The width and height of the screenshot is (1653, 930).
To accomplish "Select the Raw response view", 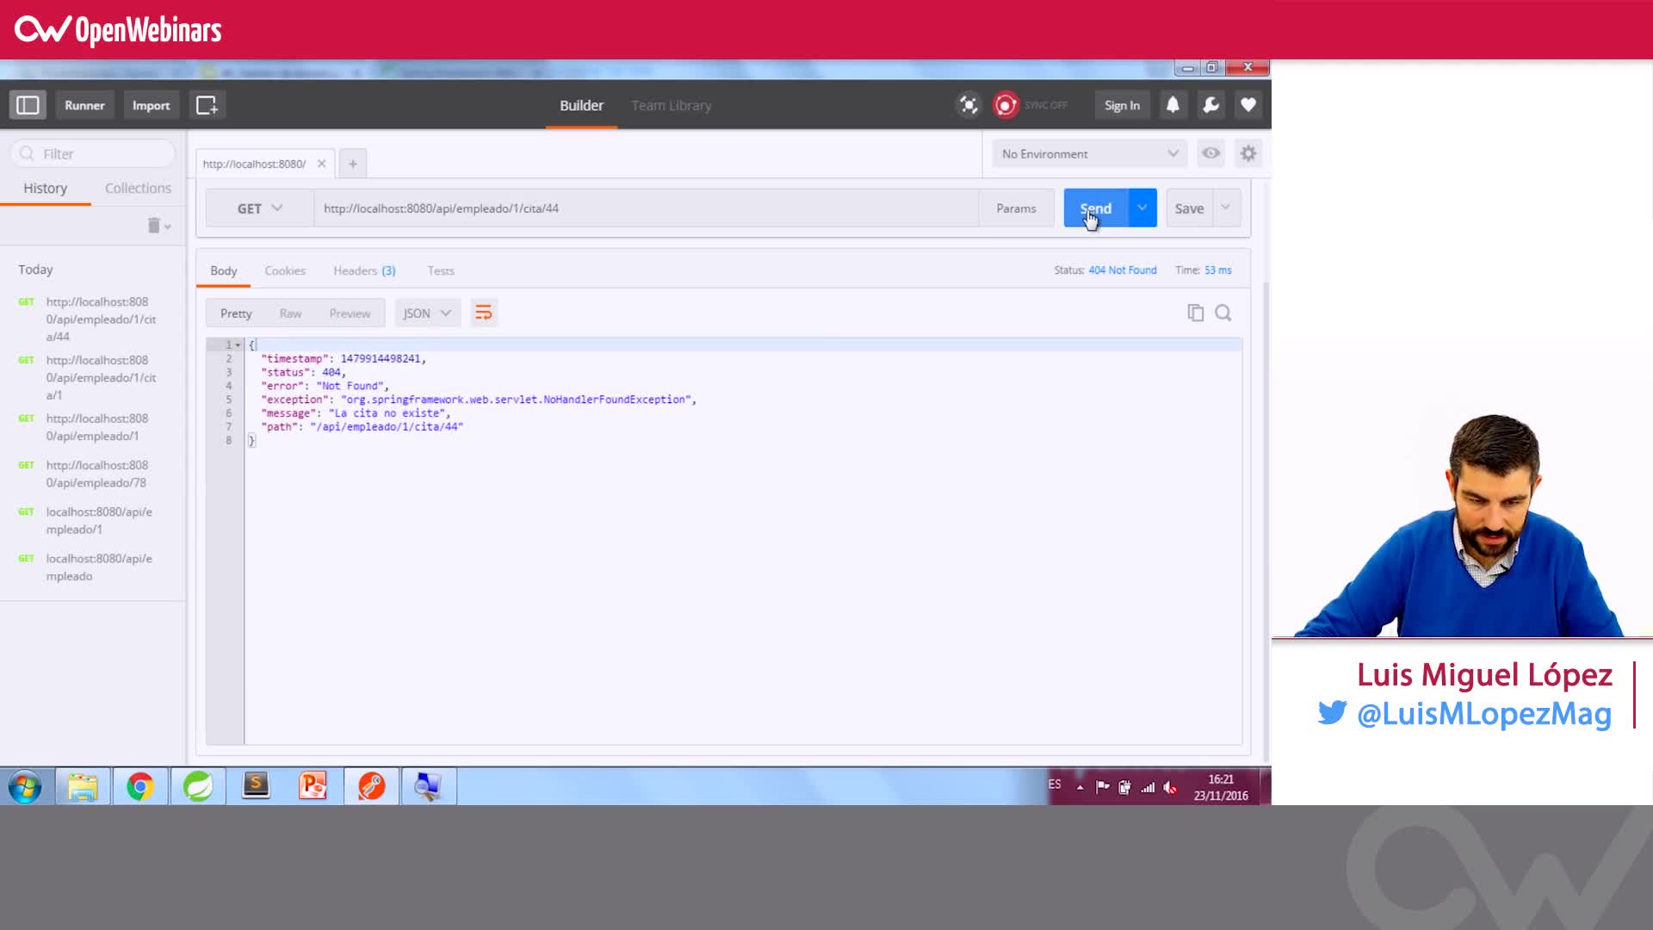I will coord(290,313).
